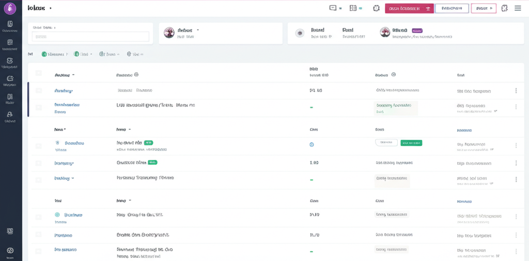The height and width of the screenshot is (261, 529).
Task: Tick the checkbox of the bottom-most visible row
Action: click(x=38, y=251)
